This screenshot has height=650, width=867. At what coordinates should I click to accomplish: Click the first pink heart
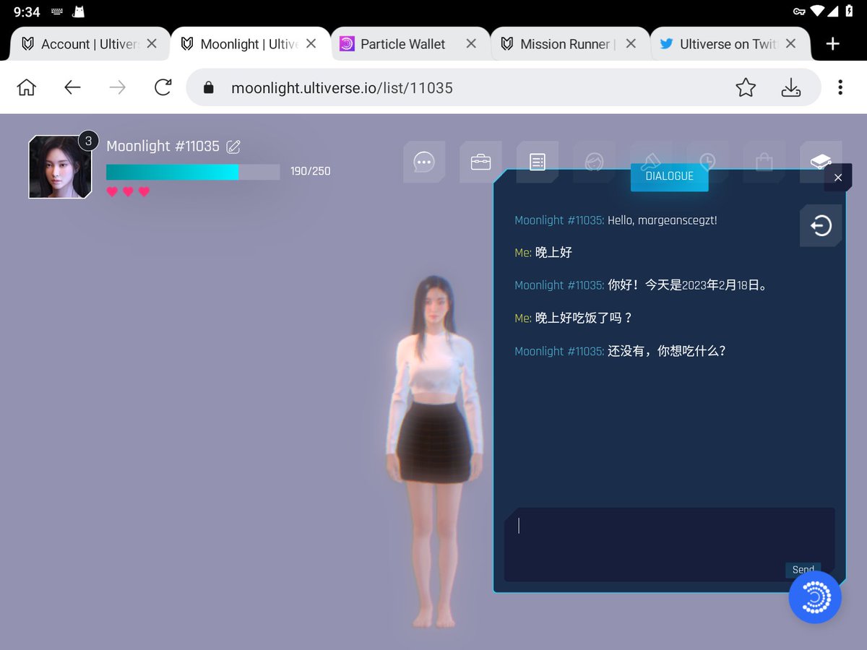coord(112,191)
